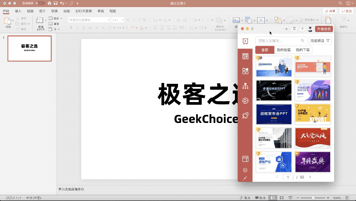Click the Home icon in PowerPoint title bar
The height and width of the screenshot is (201, 356).
tap(49, 3)
